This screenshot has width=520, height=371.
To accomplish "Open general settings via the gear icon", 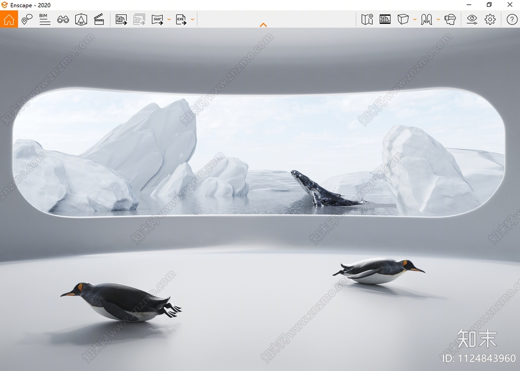I will [x=490, y=19].
